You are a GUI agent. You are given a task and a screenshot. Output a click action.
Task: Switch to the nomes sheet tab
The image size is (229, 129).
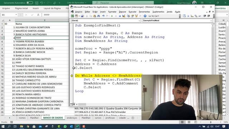(22, 118)
